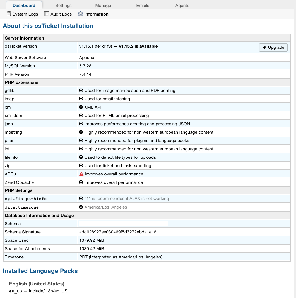Click the 'Web Server Software' row label
The width and height of the screenshot is (296, 298).
coord(25,58)
